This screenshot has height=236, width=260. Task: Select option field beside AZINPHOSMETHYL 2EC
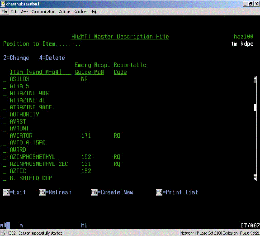[x=5, y=164]
